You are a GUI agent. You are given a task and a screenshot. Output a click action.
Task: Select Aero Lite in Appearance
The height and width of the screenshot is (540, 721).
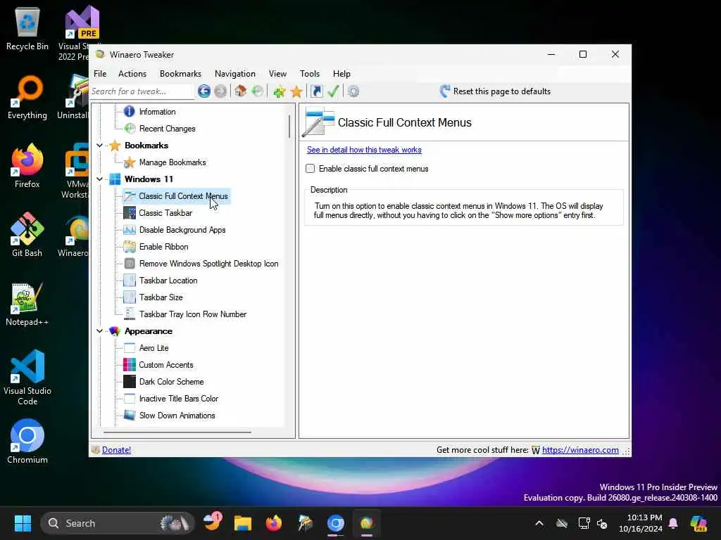153,348
